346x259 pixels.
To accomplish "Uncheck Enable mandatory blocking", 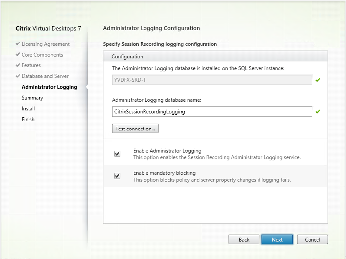I will [117, 176].
